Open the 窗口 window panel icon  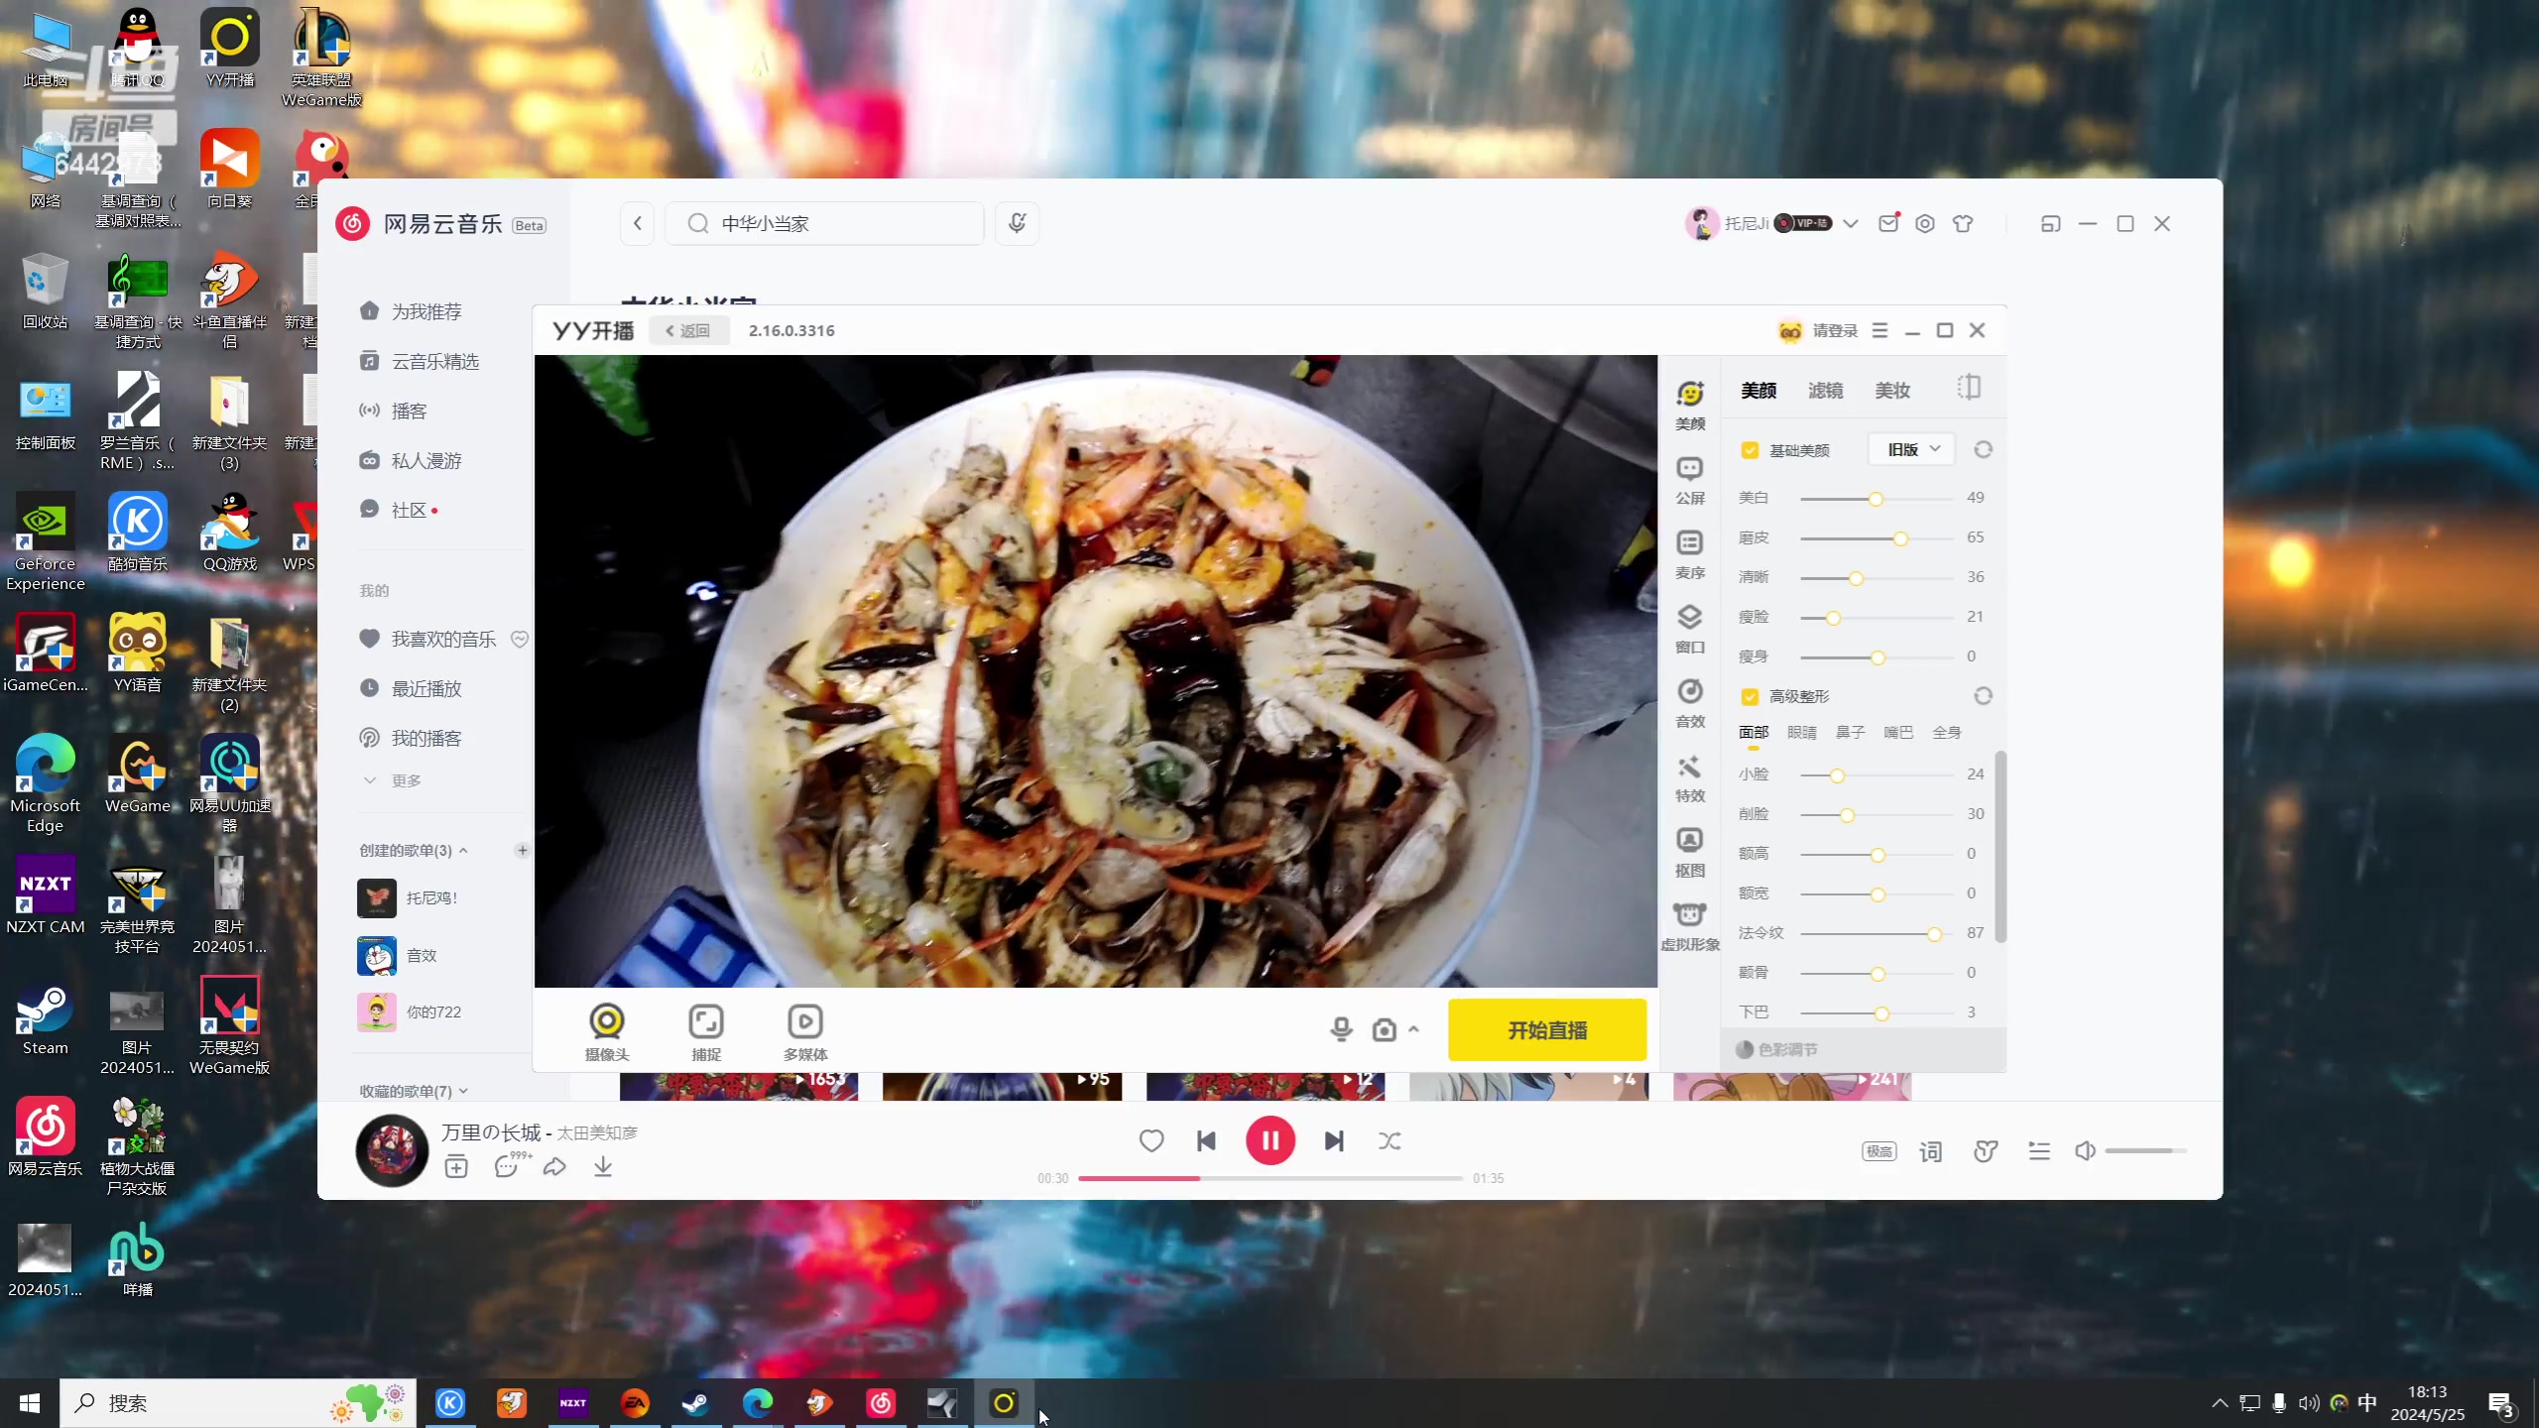(x=1690, y=629)
